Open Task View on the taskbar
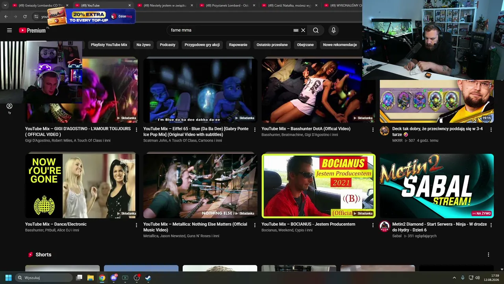 (79, 278)
